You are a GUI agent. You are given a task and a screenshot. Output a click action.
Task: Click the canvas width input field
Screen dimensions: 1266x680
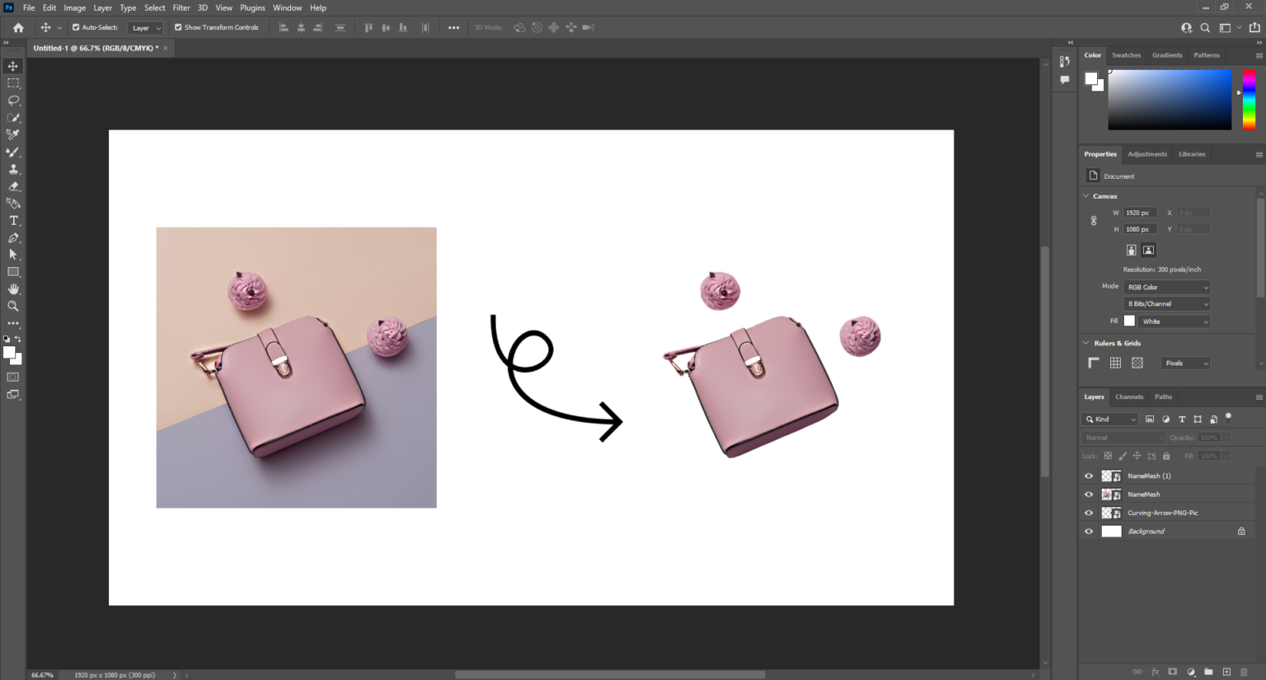1140,212
